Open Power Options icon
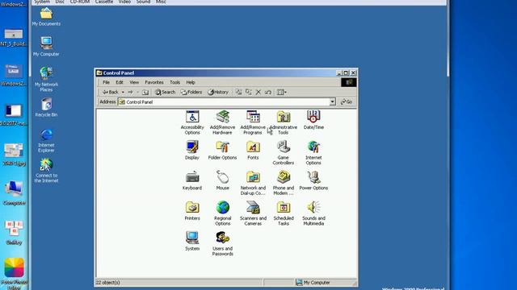The width and height of the screenshot is (517, 290). point(313,180)
